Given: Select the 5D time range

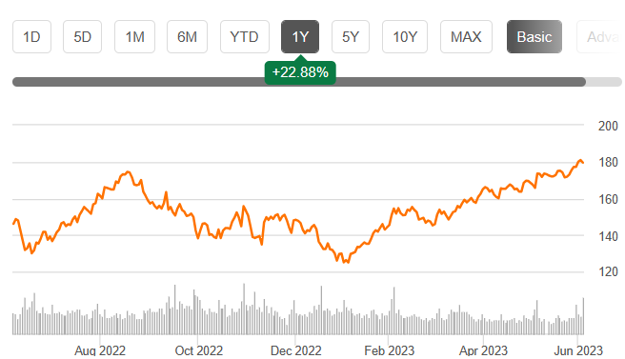Looking at the screenshot, I should 83,36.
